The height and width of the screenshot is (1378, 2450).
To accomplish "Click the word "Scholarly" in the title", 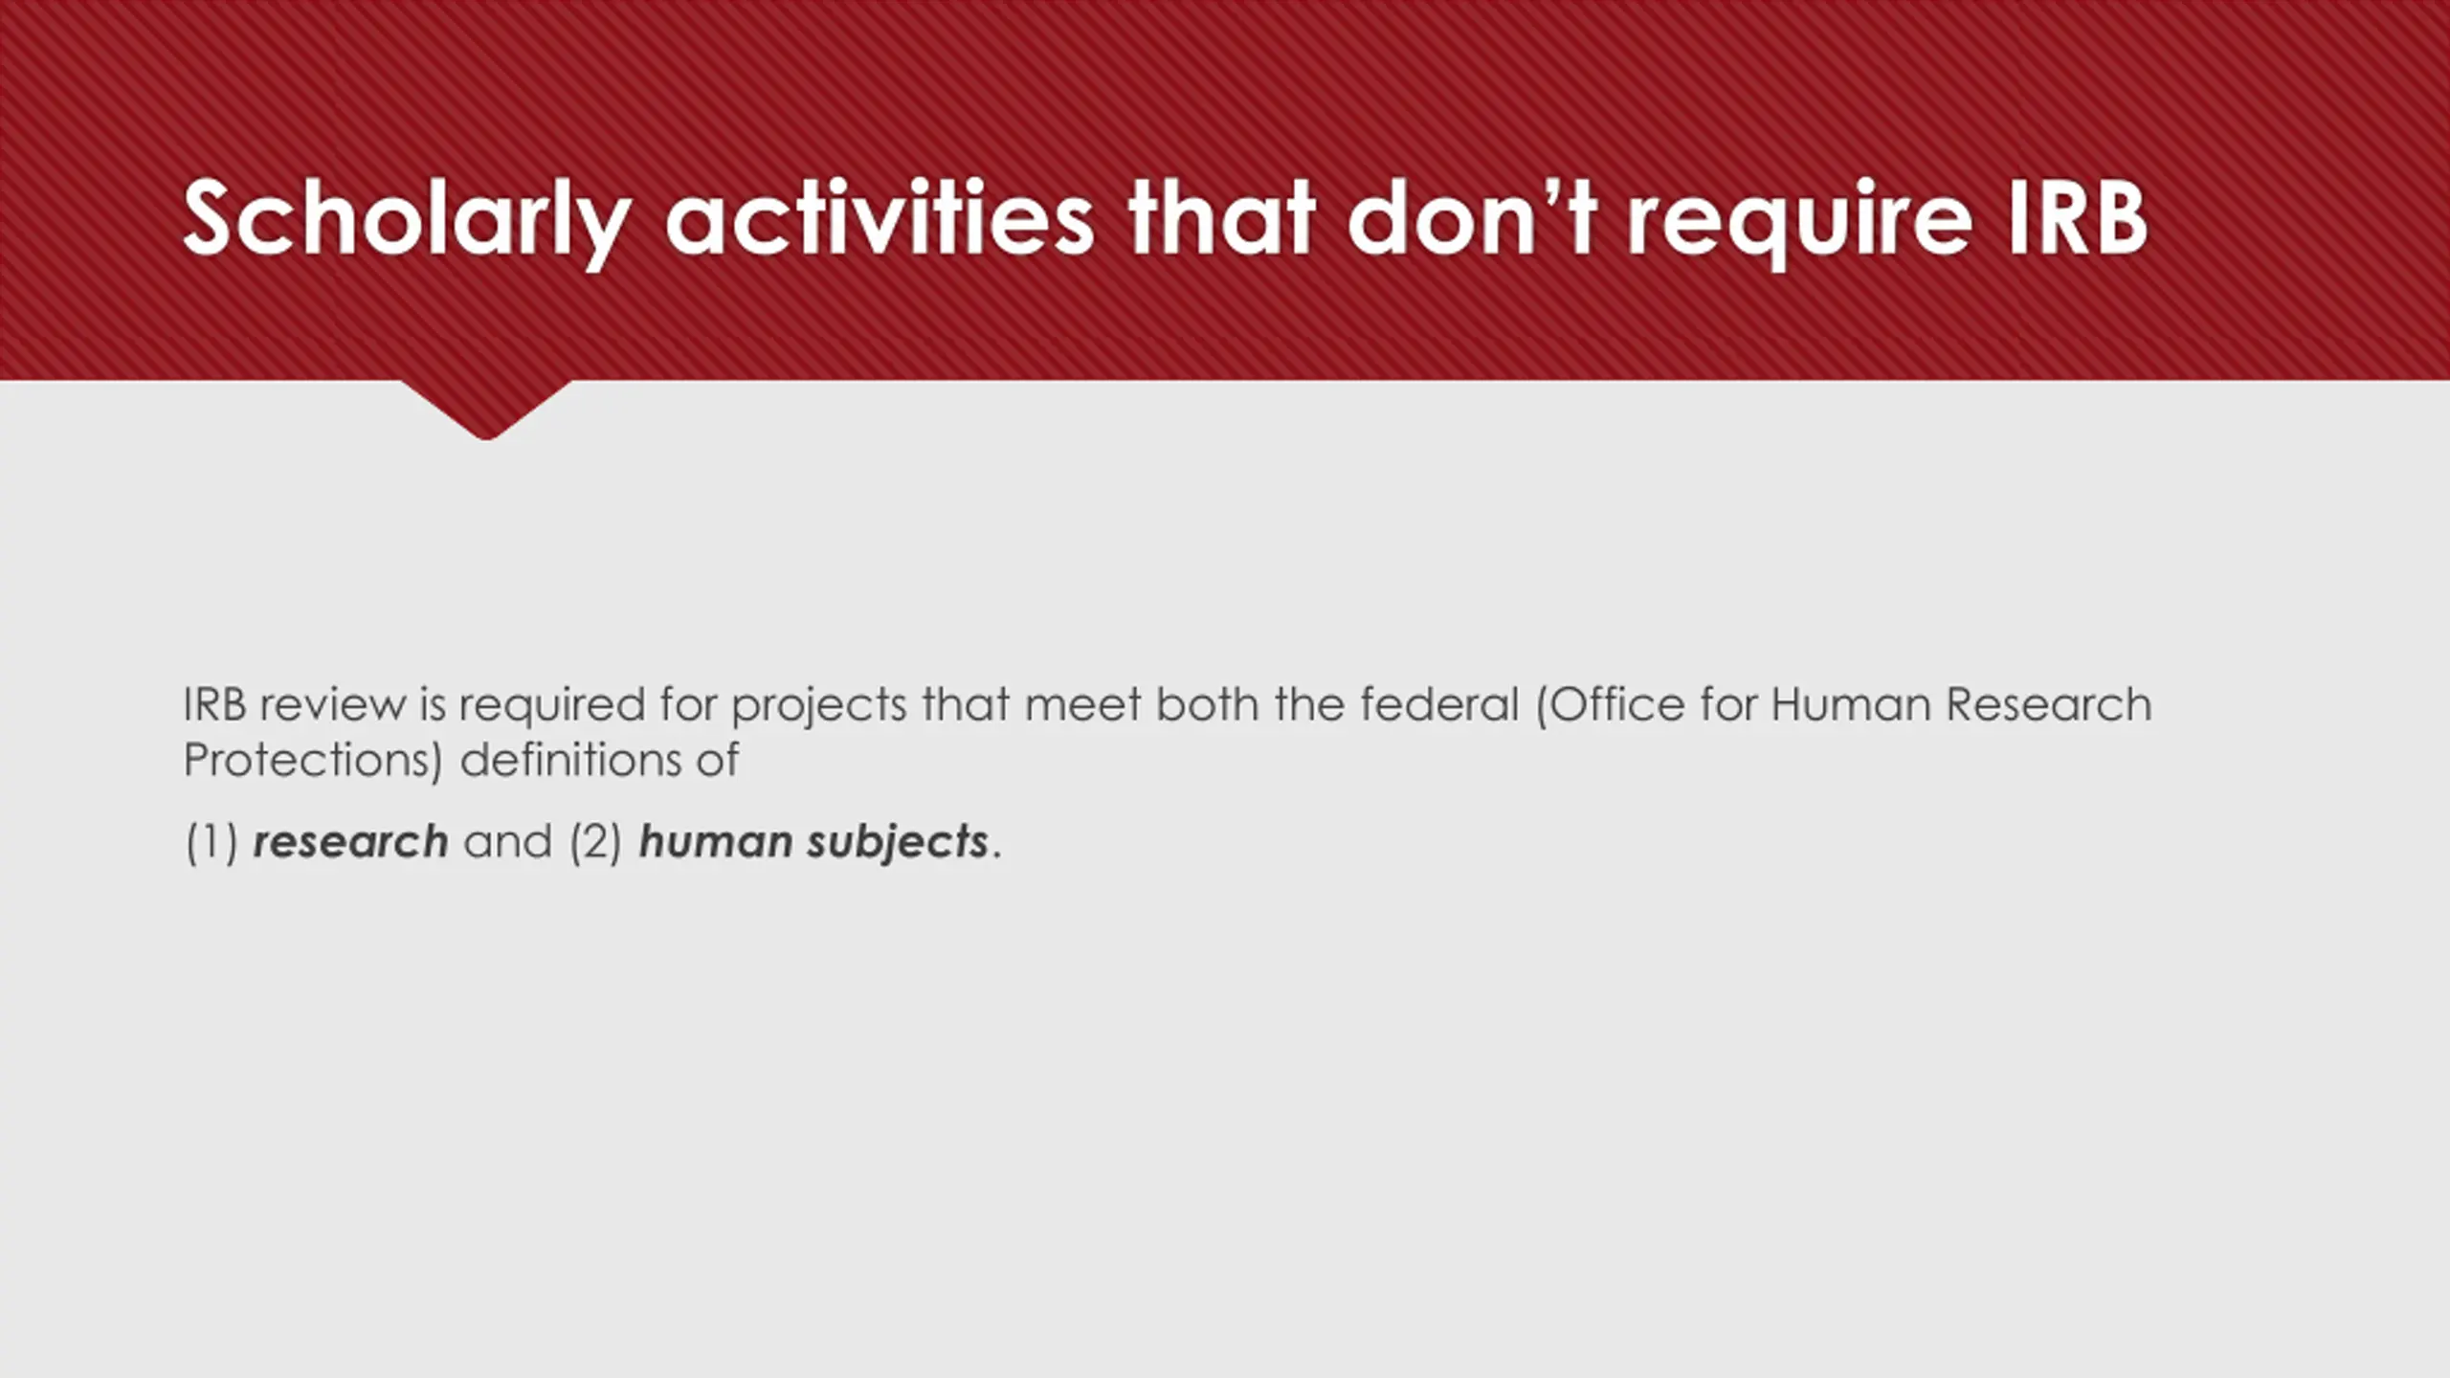I will click(408, 222).
